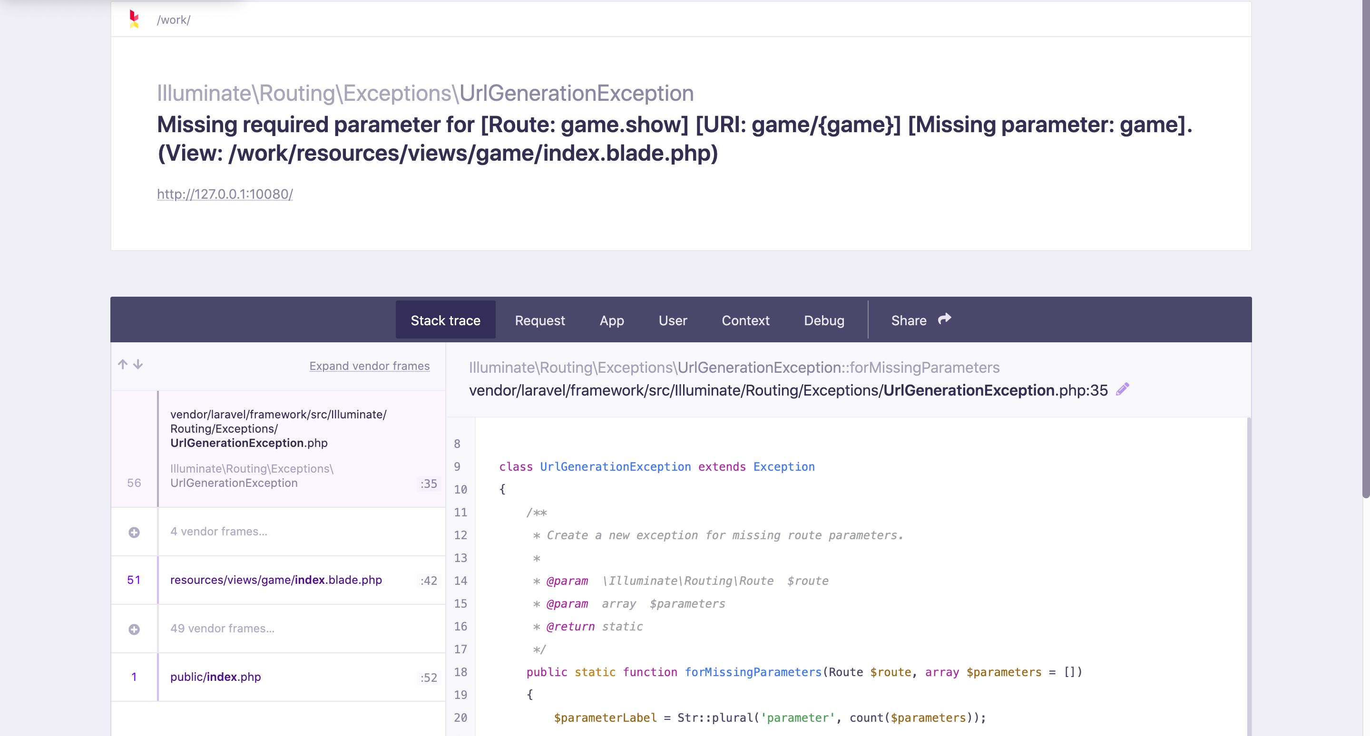Select the Stack trace tab
Image resolution: width=1370 pixels, height=736 pixels.
pos(445,320)
